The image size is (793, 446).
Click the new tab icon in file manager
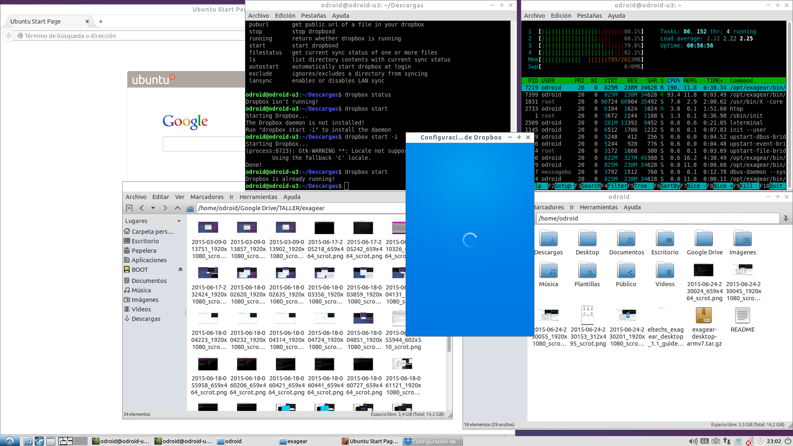point(129,208)
